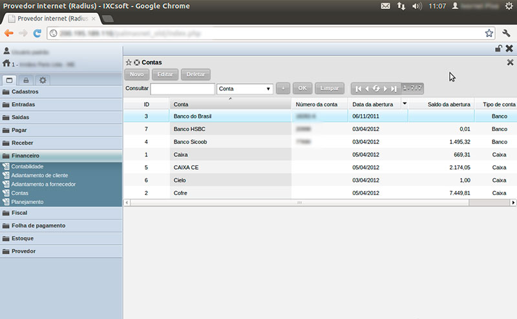The width and height of the screenshot is (517, 319).
Task: Sort by the Número da conta header
Action: click(319, 104)
